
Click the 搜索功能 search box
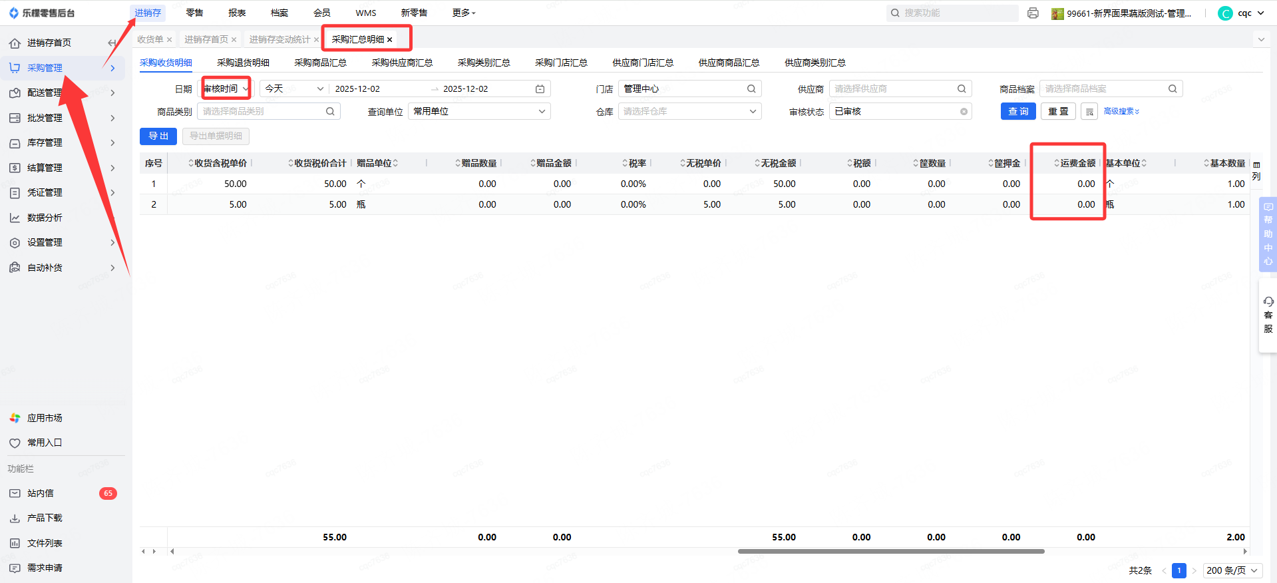(x=952, y=13)
